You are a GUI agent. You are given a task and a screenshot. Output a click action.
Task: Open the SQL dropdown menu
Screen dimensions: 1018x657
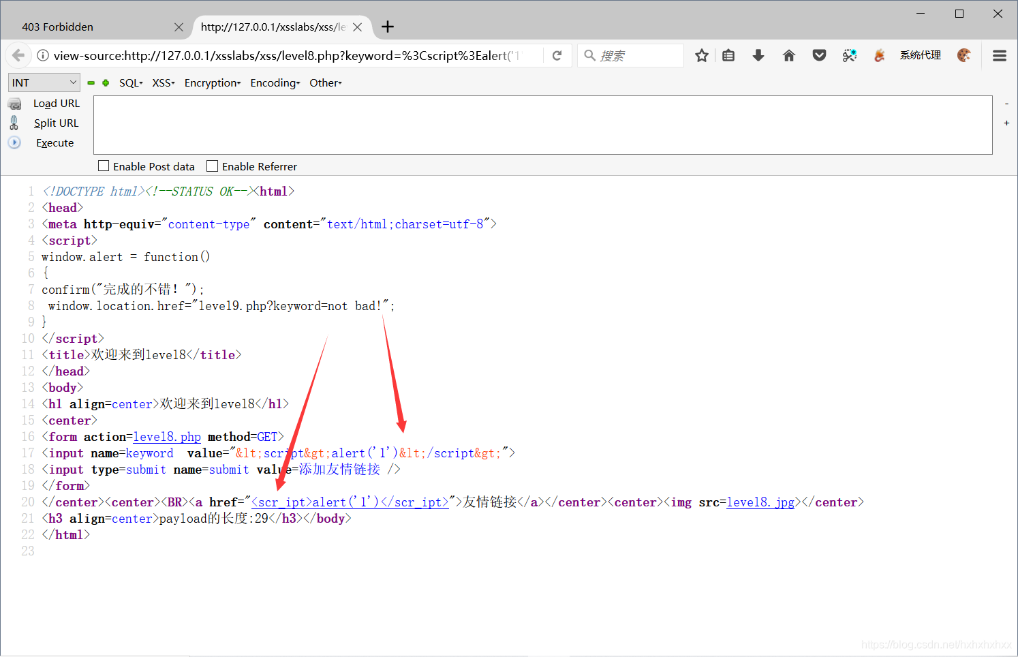pyautogui.click(x=131, y=83)
